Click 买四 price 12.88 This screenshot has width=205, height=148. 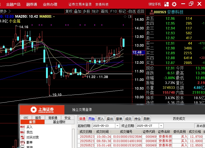(170, 58)
